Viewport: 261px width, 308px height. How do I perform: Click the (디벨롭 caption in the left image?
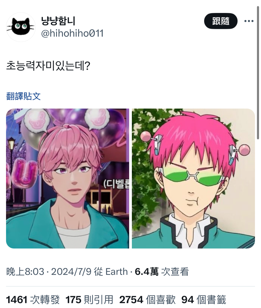(x=116, y=184)
